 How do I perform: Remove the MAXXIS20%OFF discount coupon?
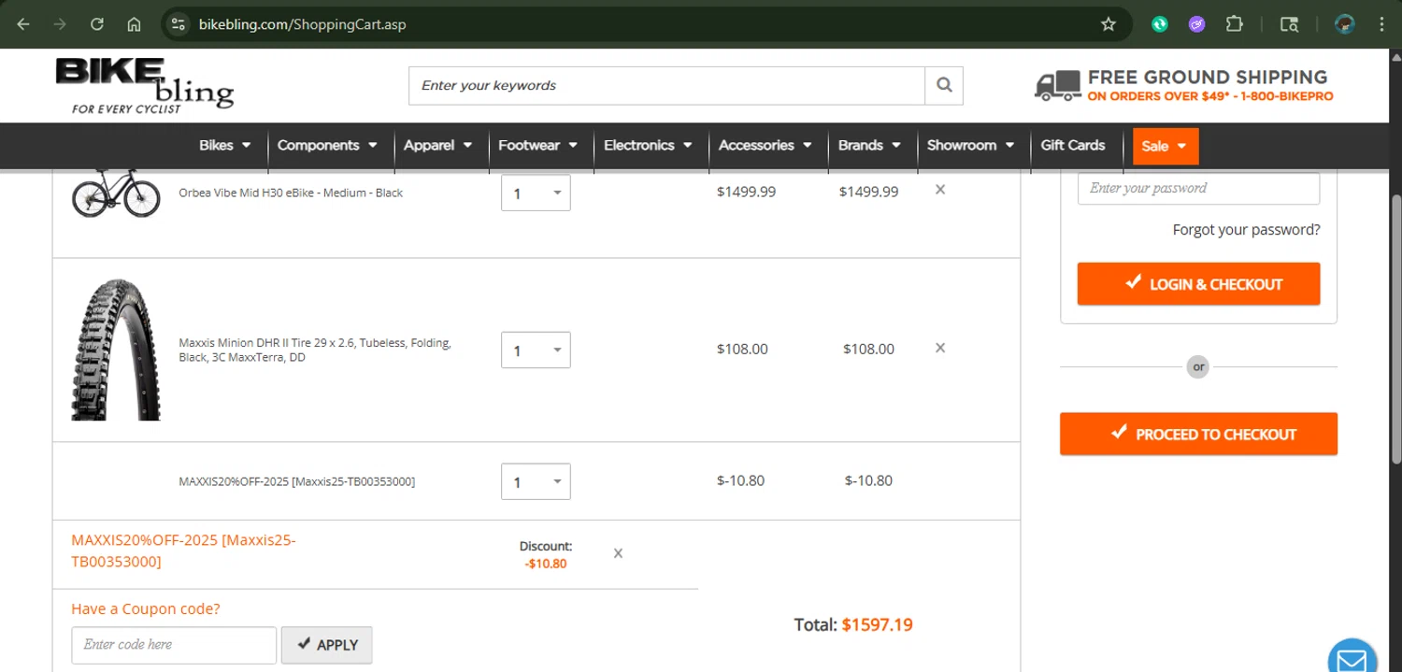point(618,553)
